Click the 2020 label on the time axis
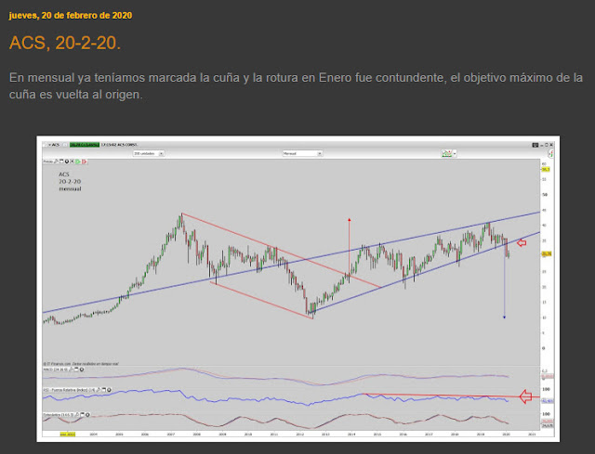This screenshot has width=595, height=454. coord(506,435)
